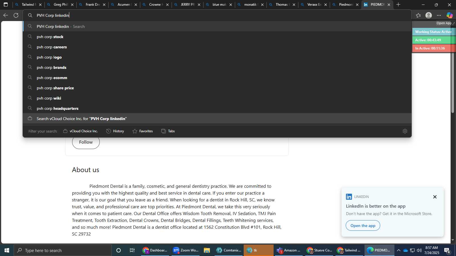Switch to the Frank Dre tab
The height and width of the screenshot is (256, 456).
(92, 5)
